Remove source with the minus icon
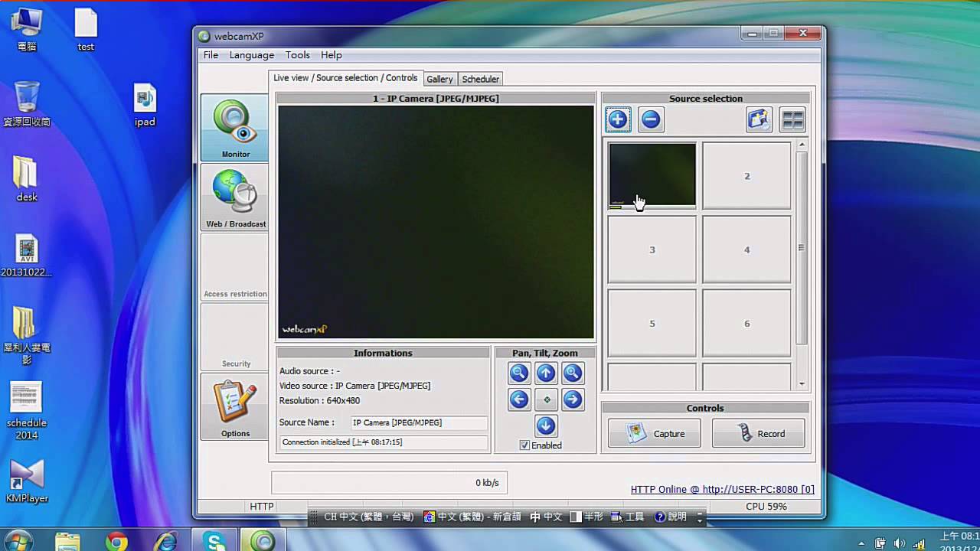 (x=651, y=119)
